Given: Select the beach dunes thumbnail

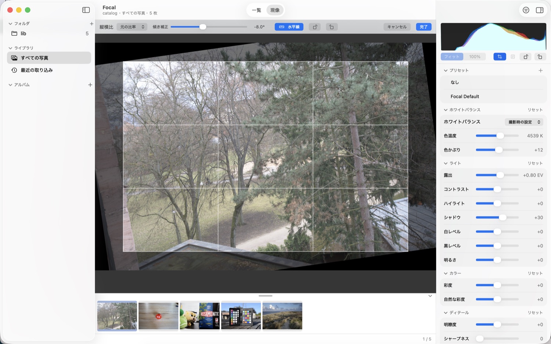Looking at the screenshot, I should (282, 316).
